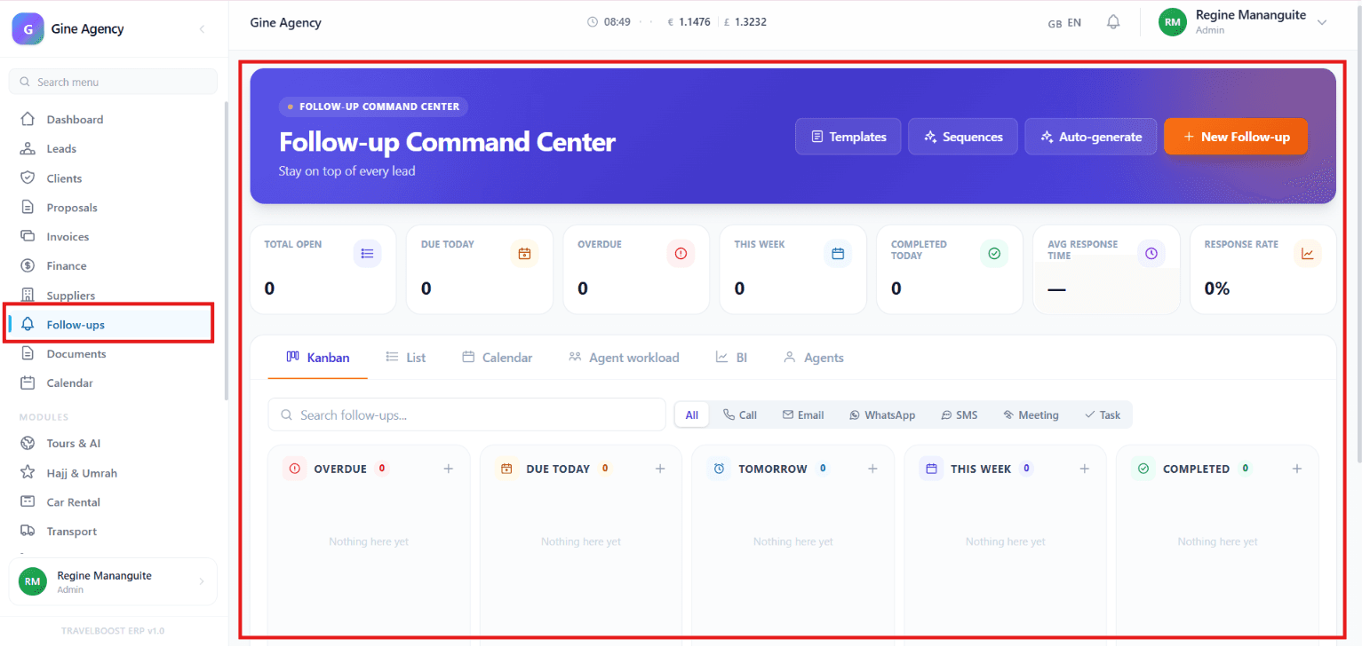Click the Car Rental icon

coord(28,501)
